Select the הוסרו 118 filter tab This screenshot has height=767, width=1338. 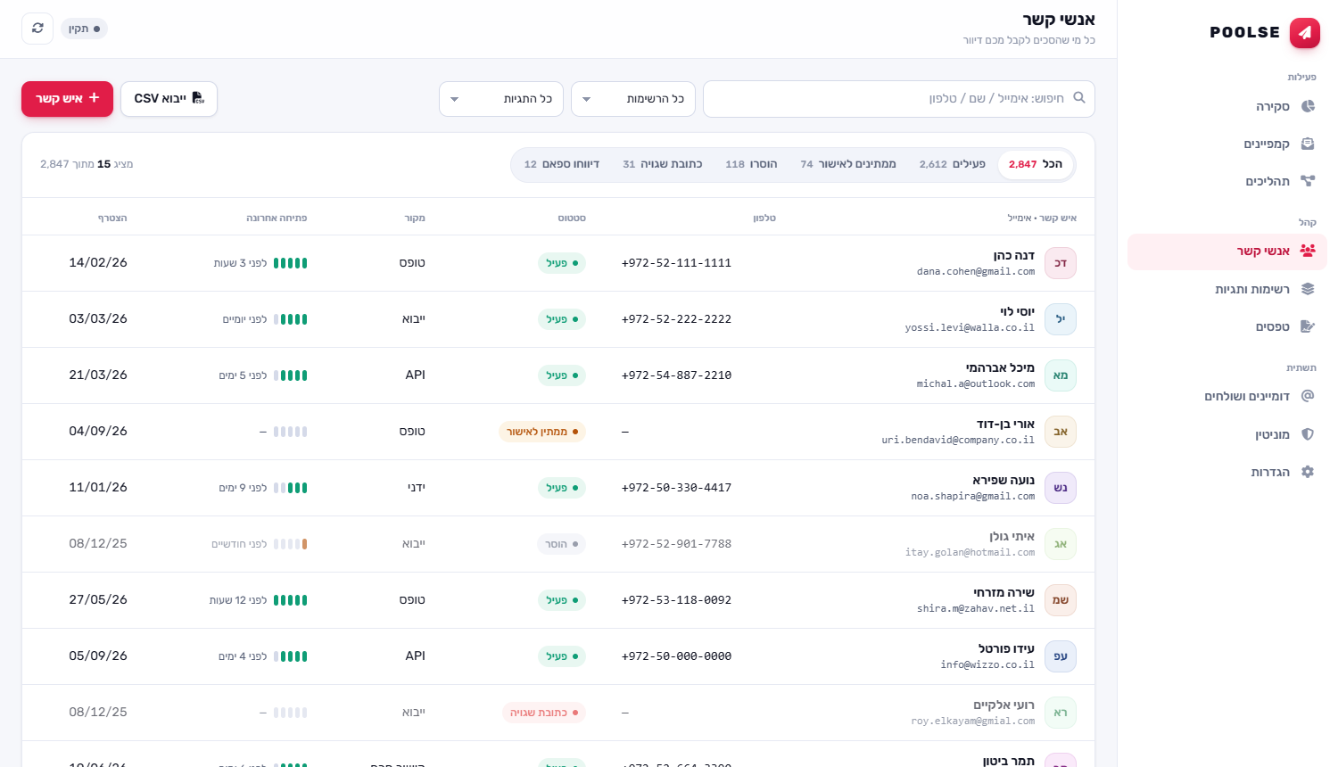pyautogui.click(x=751, y=164)
